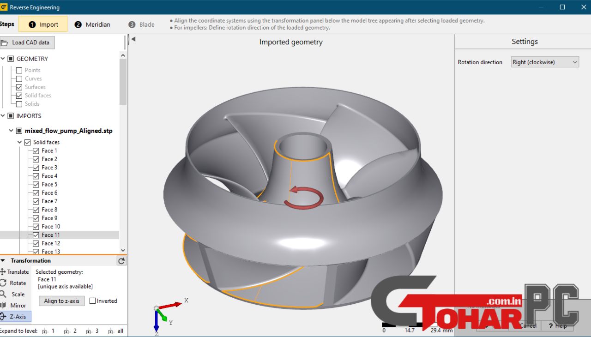Collapse the mixed_flow_pump_Aligned.stp node
Screen dimensions: 591x337
coord(11,131)
